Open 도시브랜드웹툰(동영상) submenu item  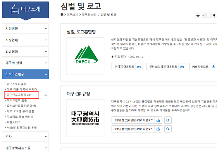click(x=21, y=106)
